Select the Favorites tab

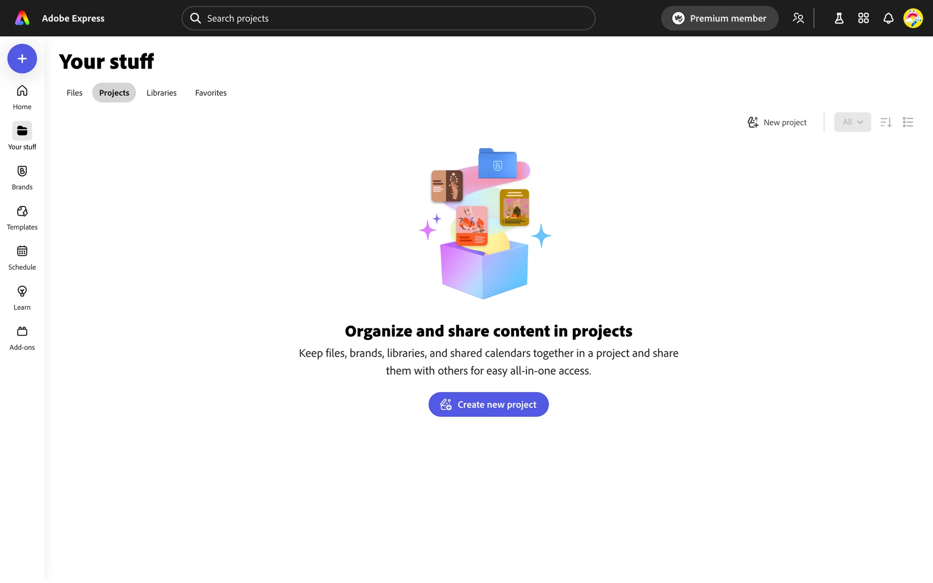tap(210, 93)
